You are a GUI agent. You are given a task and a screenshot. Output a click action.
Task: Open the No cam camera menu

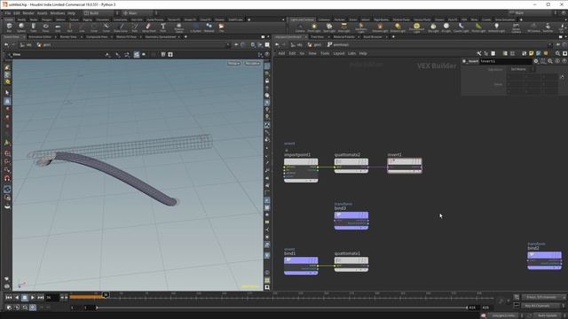point(252,63)
